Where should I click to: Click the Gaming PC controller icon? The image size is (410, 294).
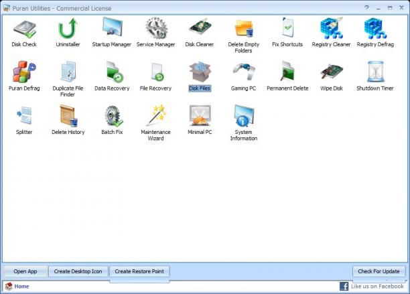point(244,71)
